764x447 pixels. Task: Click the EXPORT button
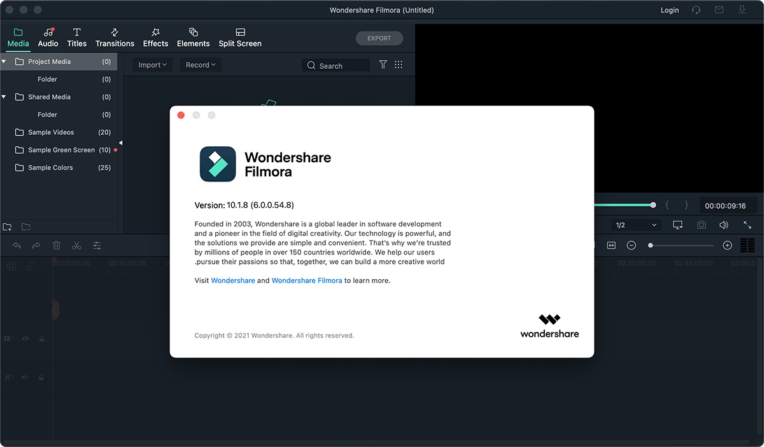point(379,38)
